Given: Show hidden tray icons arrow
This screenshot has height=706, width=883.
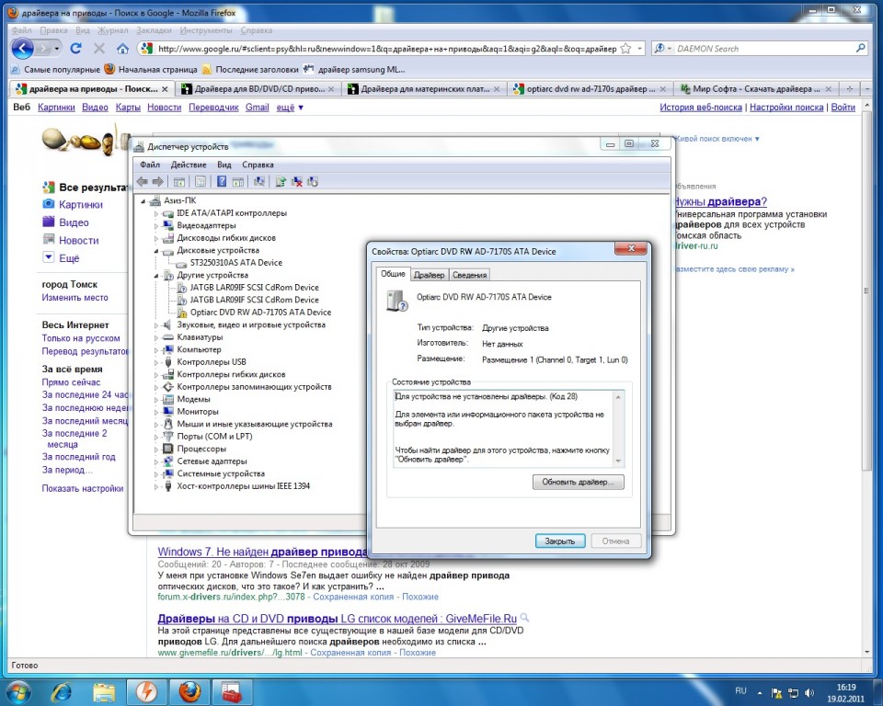Looking at the screenshot, I should coord(760,693).
